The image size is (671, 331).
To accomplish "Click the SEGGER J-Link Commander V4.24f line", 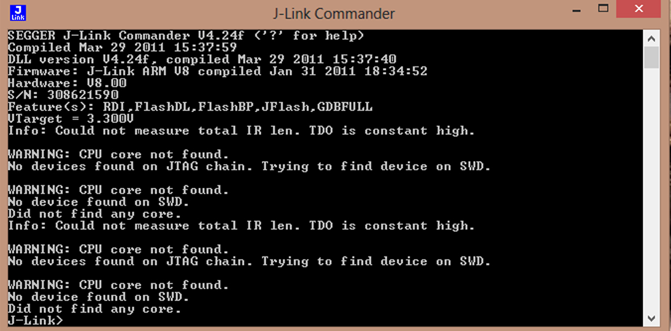I will coord(185,35).
